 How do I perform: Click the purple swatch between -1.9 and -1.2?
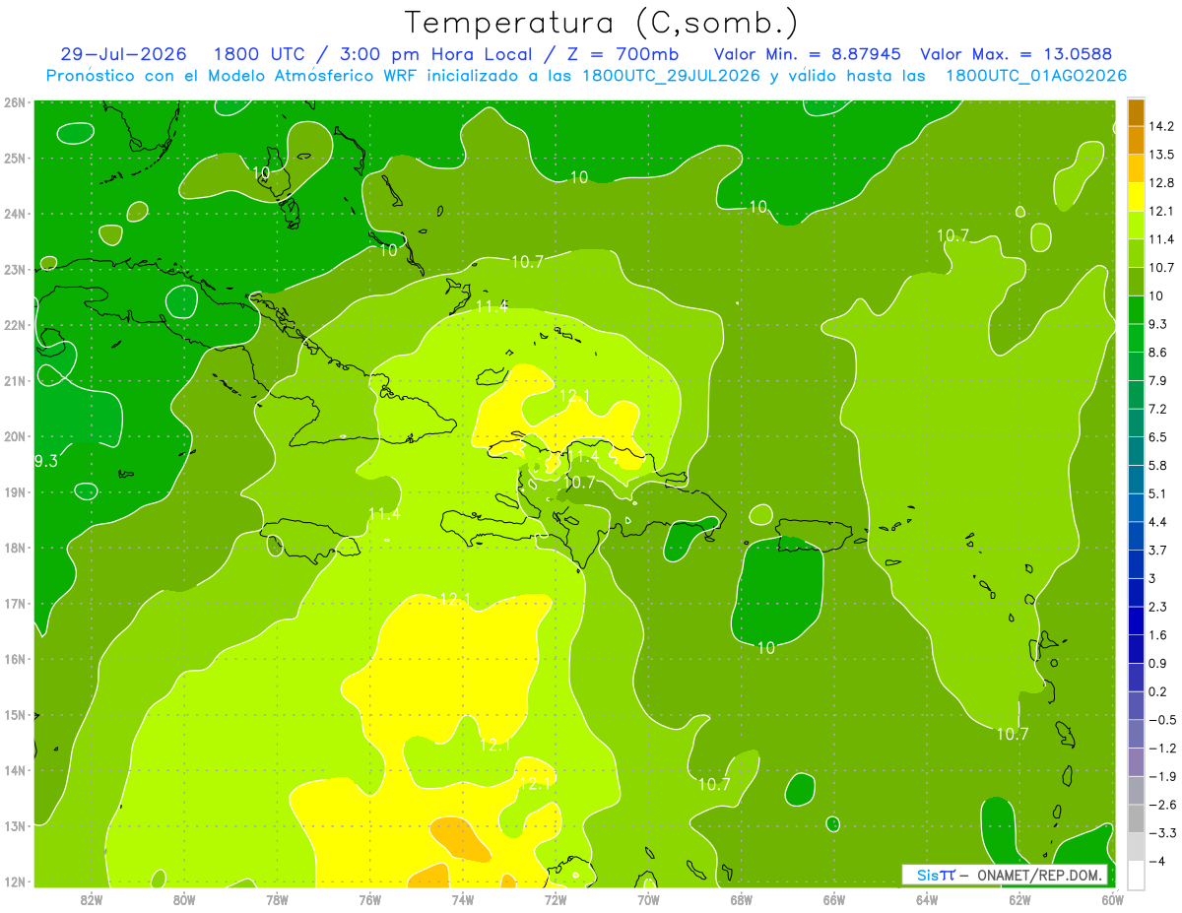tap(1135, 761)
